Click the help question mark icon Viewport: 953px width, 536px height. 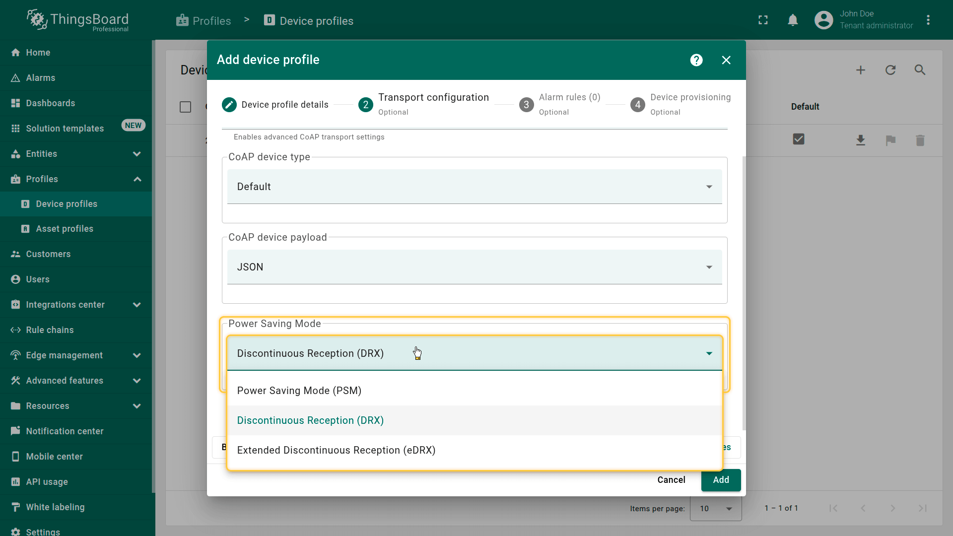696,60
